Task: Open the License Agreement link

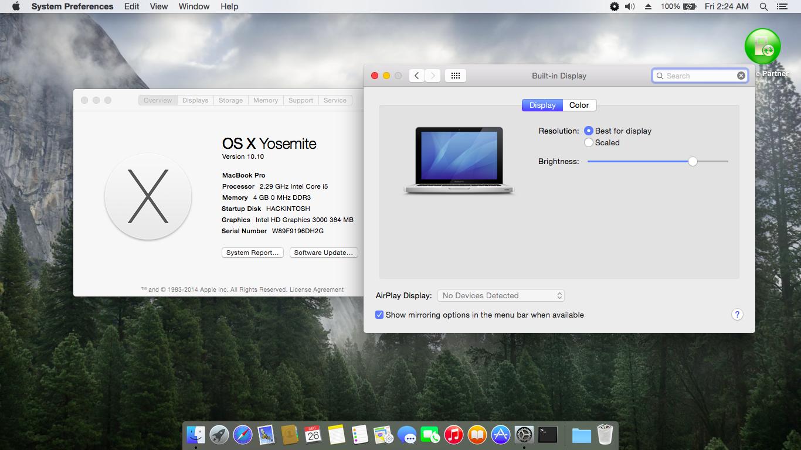Action: point(317,289)
